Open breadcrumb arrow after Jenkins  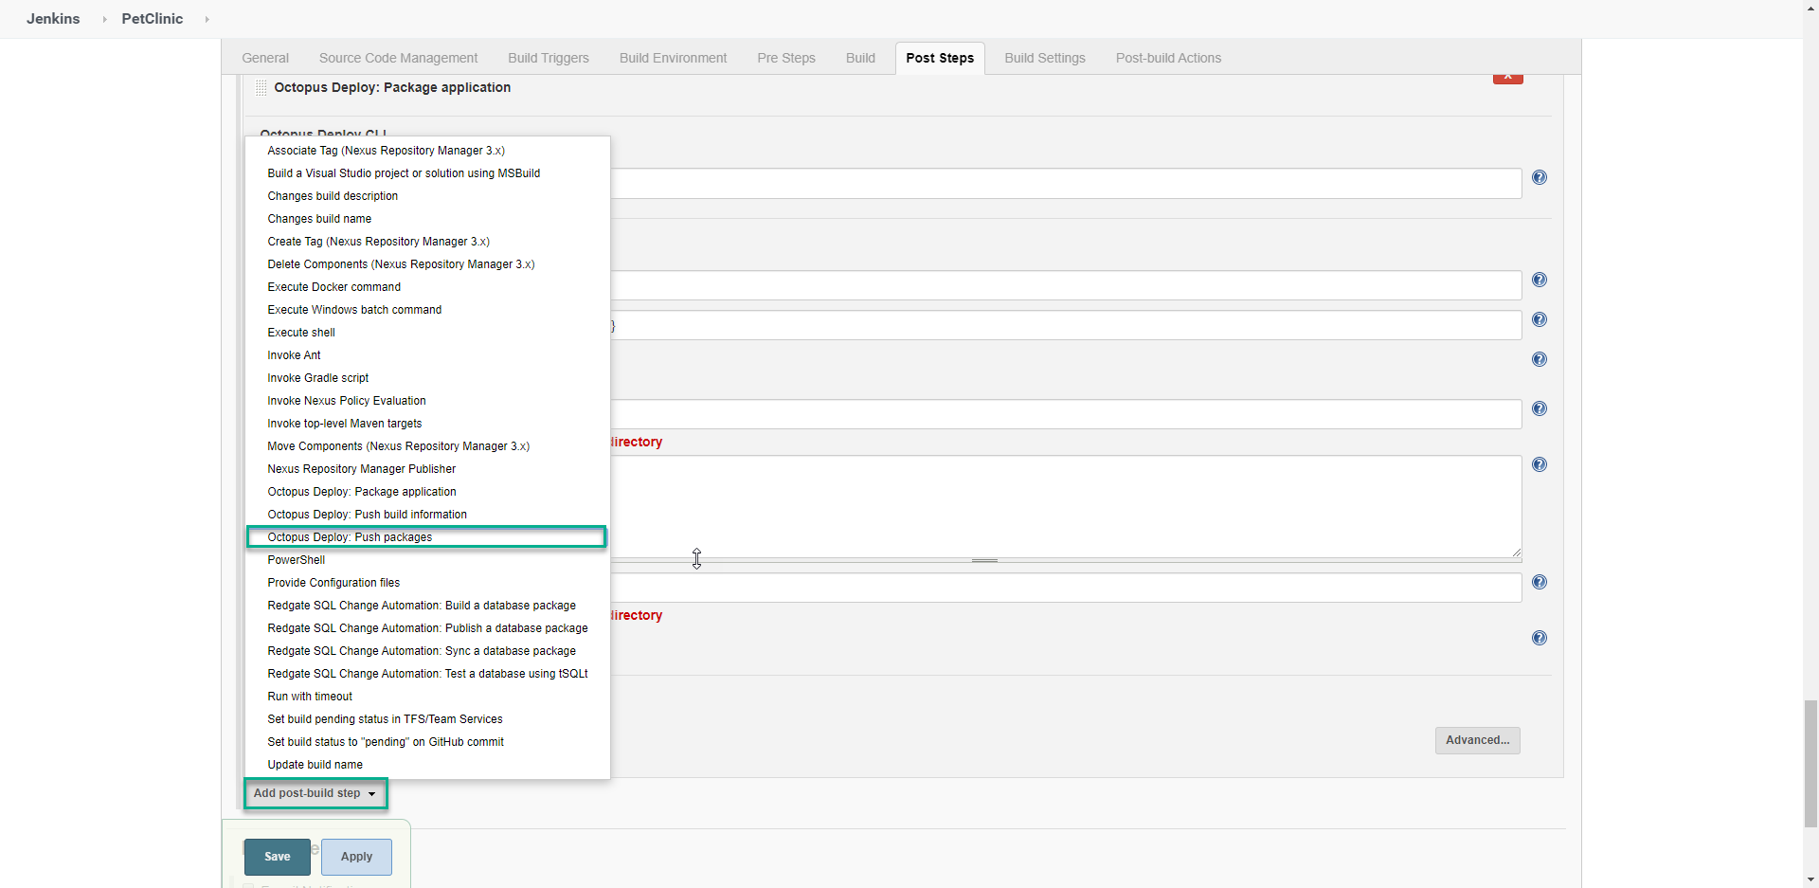click(104, 19)
